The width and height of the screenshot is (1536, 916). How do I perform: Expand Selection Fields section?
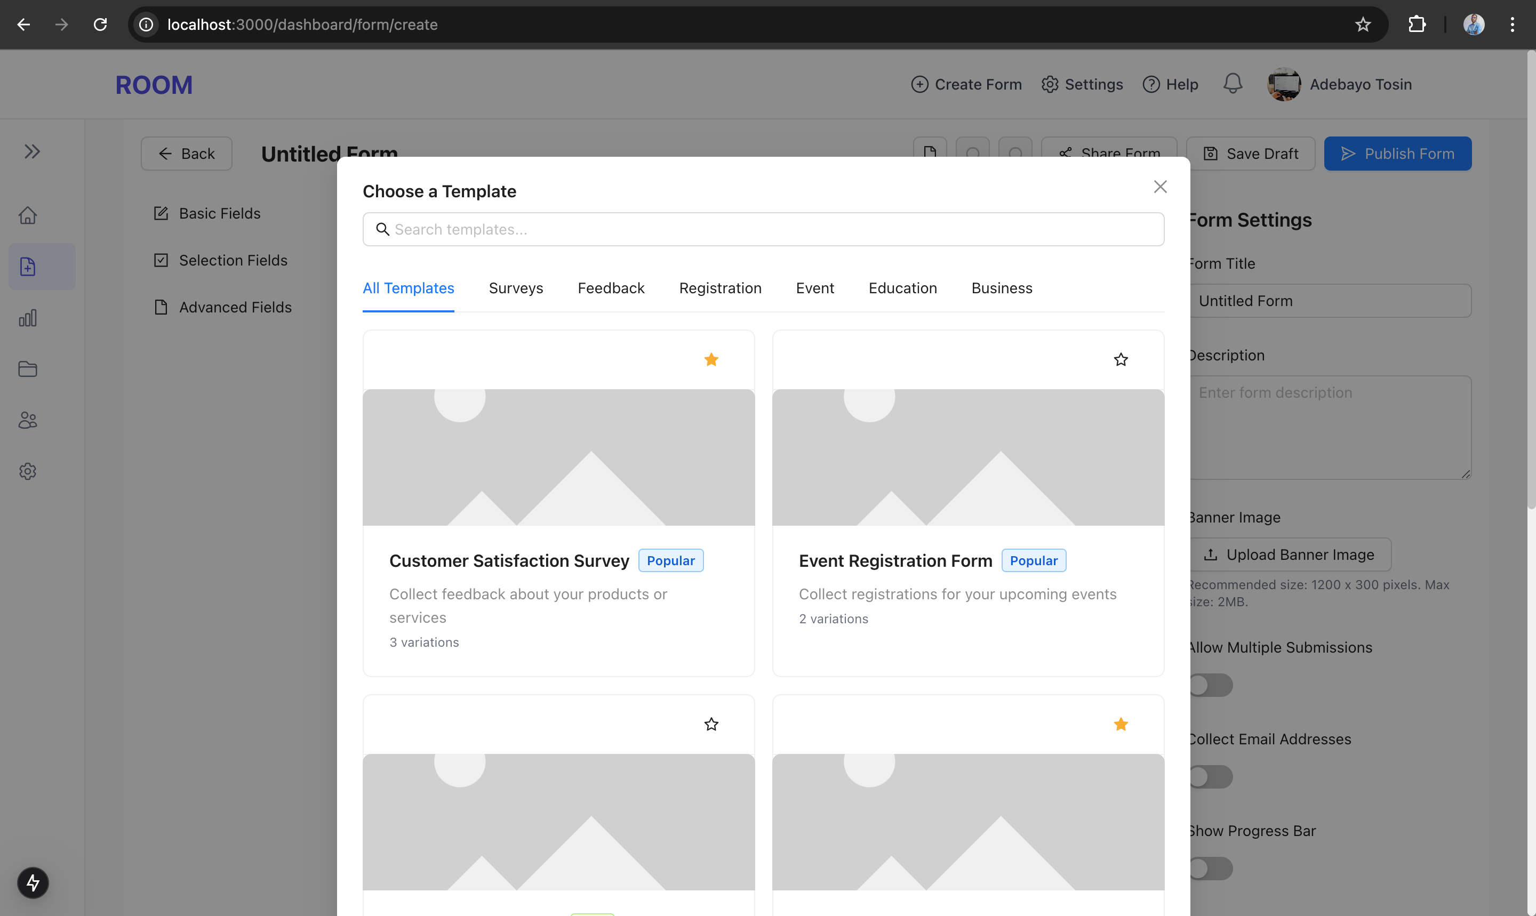click(x=220, y=261)
